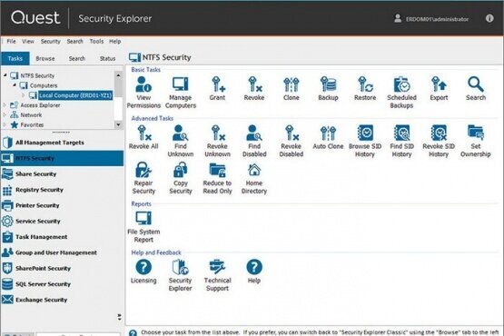This screenshot has width=504, height=336.
Task: Select Local Computer (ERD01-YZ1) in tree
Action: [75, 95]
